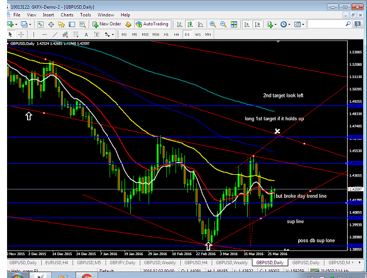Switch to candlestick chart mode

click(x=190, y=24)
